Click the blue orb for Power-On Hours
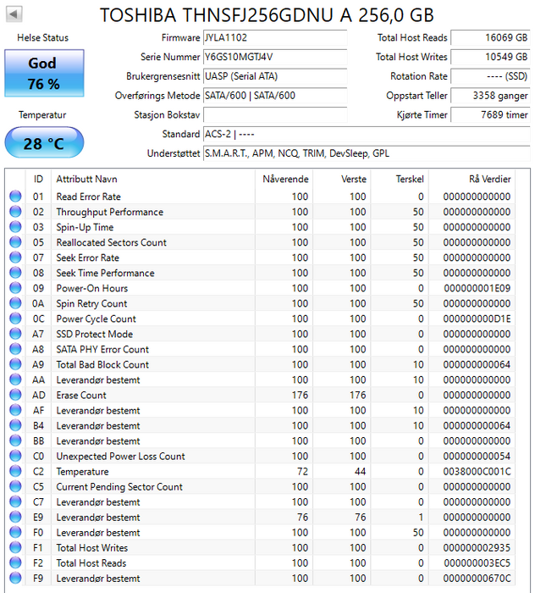 click(15, 288)
